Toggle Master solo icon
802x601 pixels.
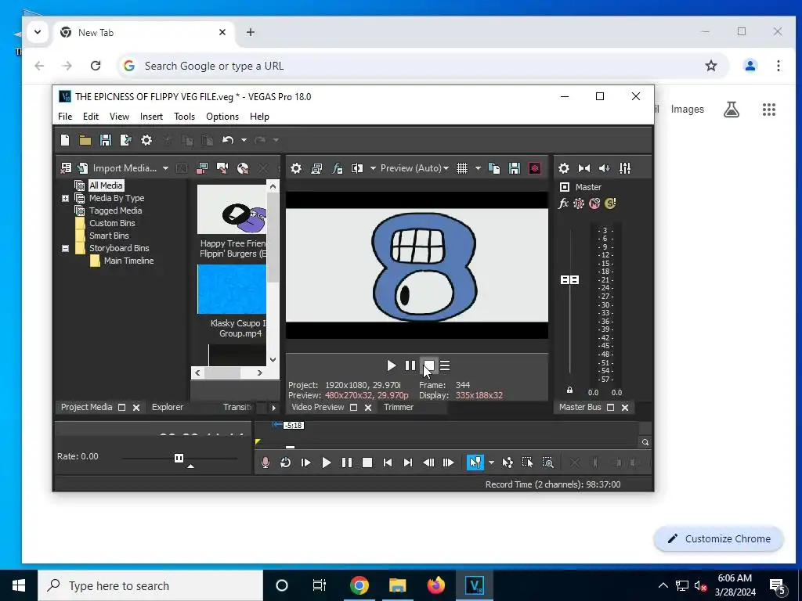coord(609,203)
